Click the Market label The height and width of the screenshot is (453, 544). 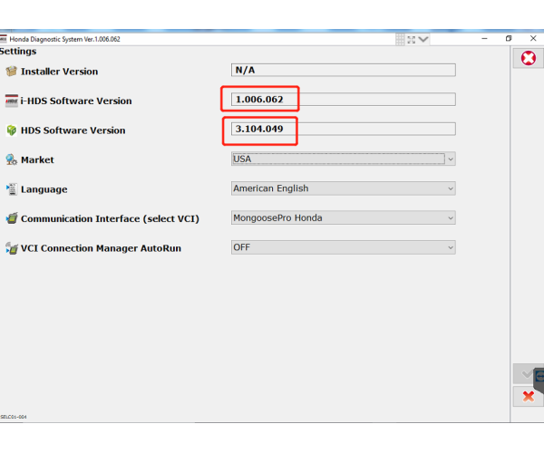point(37,159)
